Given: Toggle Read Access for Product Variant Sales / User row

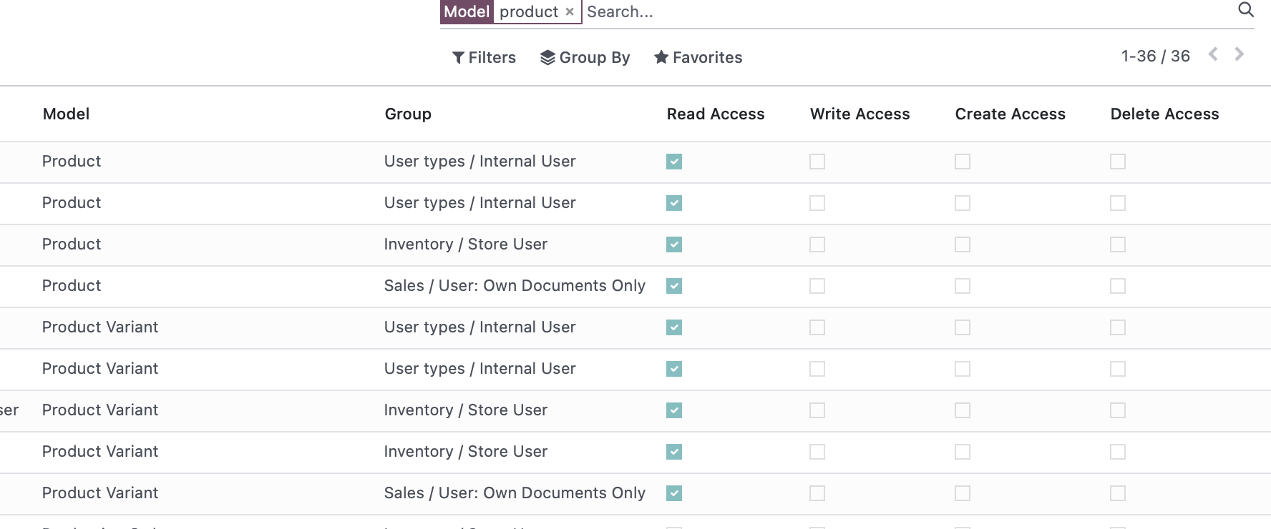Looking at the screenshot, I should 674,493.
